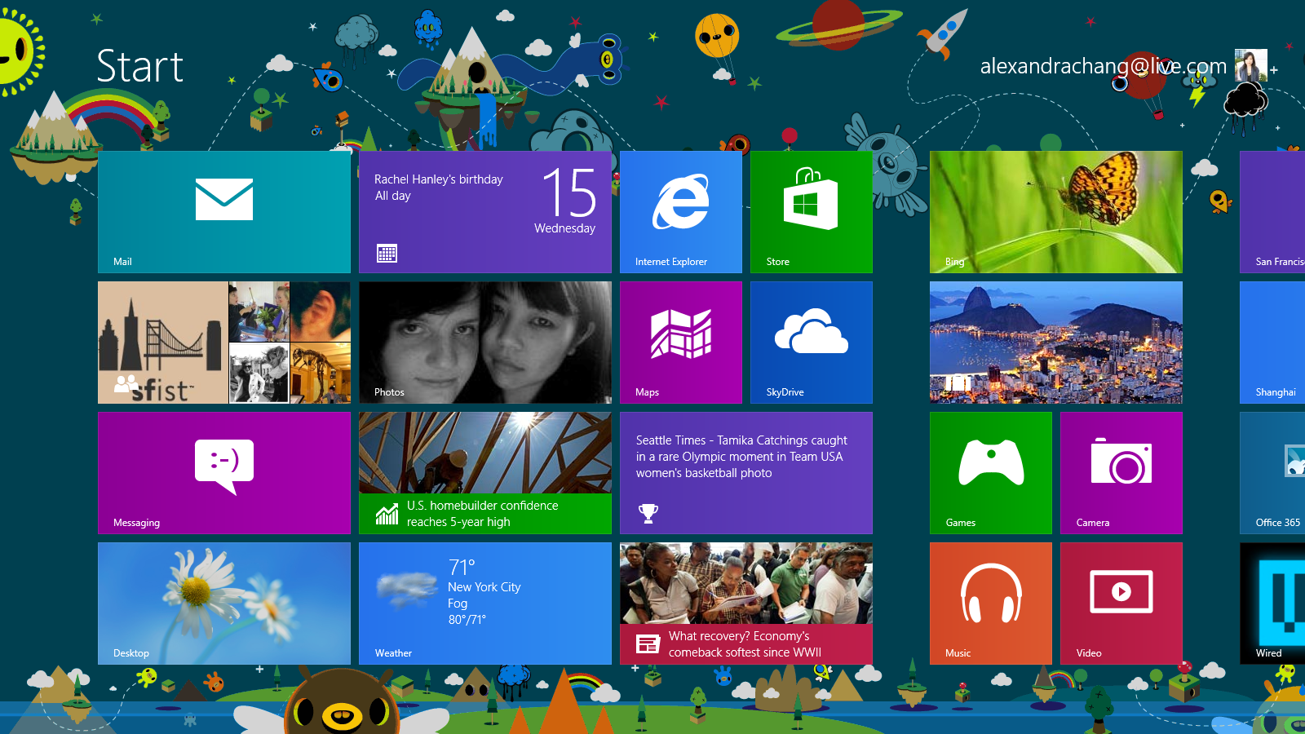Click the News newspaper icon
Viewport: 1305px width, 734px height.
coord(648,644)
